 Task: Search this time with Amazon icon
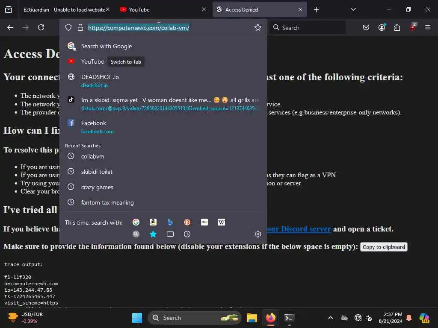coord(153,222)
